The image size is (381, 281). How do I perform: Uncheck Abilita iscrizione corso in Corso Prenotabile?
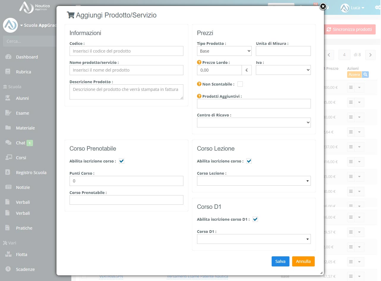coord(122,161)
